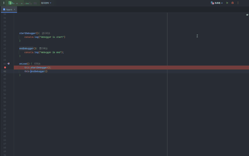Open more actions menu beside debug icon
This screenshot has height=156, width=249.
pyautogui.click(x=238, y=3)
